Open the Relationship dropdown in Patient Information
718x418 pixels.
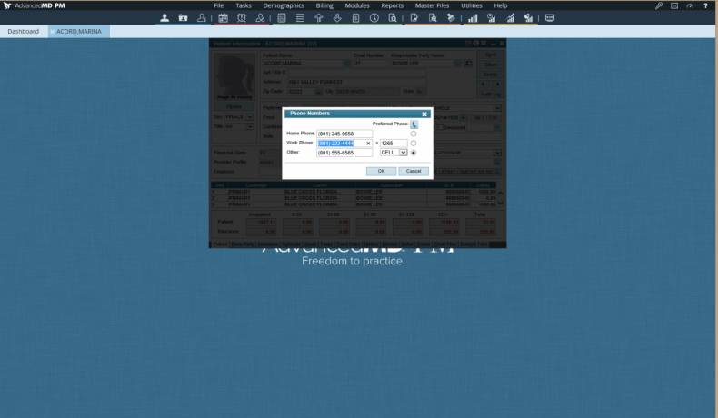tap(498, 153)
